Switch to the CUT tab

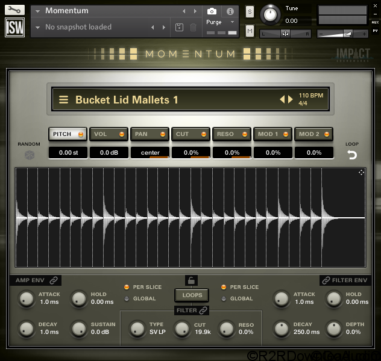pyautogui.click(x=190, y=134)
